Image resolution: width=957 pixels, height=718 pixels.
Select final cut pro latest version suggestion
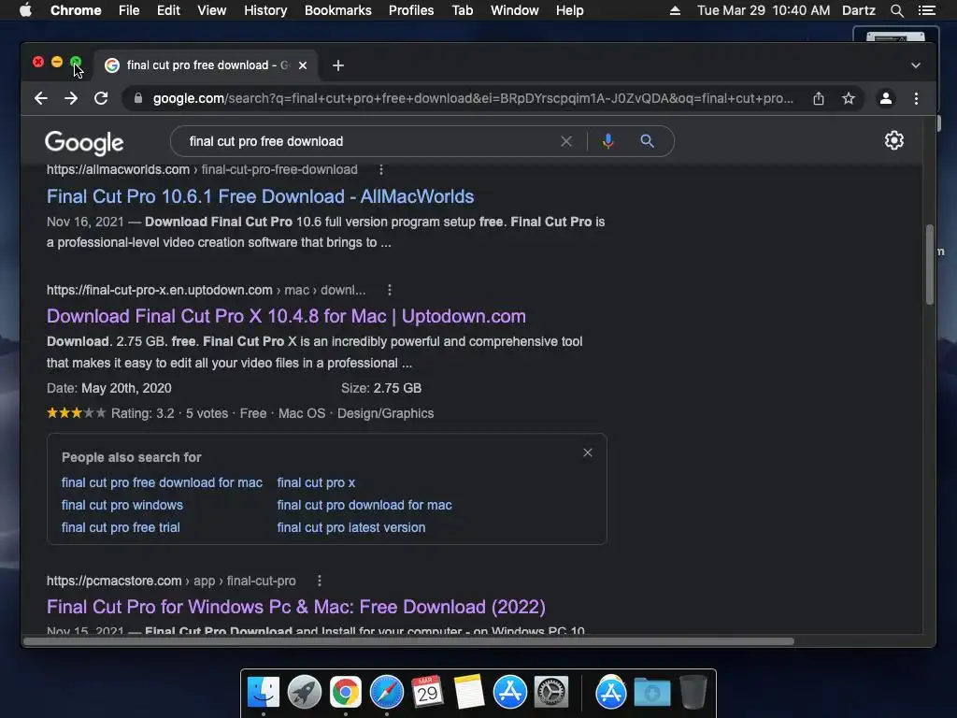[x=351, y=527]
